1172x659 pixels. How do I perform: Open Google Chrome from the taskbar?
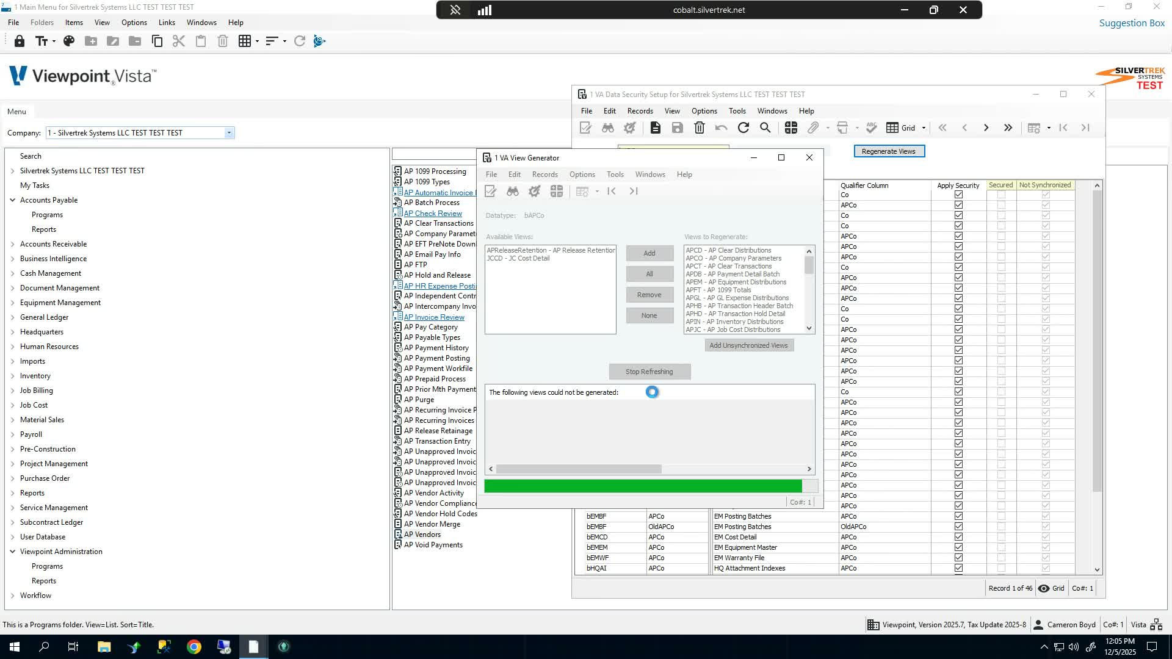click(x=194, y=647)
